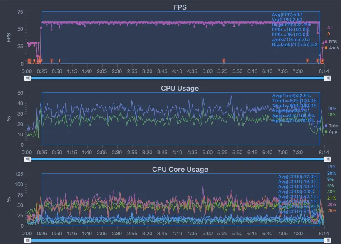Click the left handle of FPS range slider
This screenshot has height=244, width=341.
(27, 78)
